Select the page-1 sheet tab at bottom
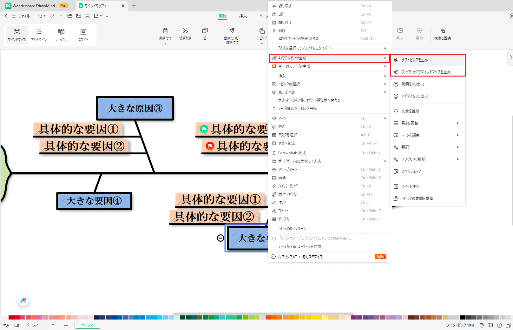The width and height of the screenshot is (513, 330). (x=88, y=325)
